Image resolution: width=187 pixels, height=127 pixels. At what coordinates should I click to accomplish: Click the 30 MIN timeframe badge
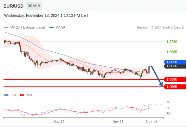[x=34, y=6]
